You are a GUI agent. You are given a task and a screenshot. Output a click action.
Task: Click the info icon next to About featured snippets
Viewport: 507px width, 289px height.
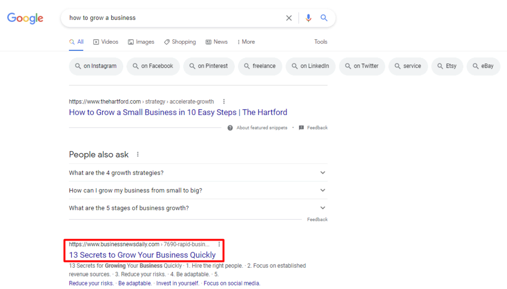tap(230, 128)
